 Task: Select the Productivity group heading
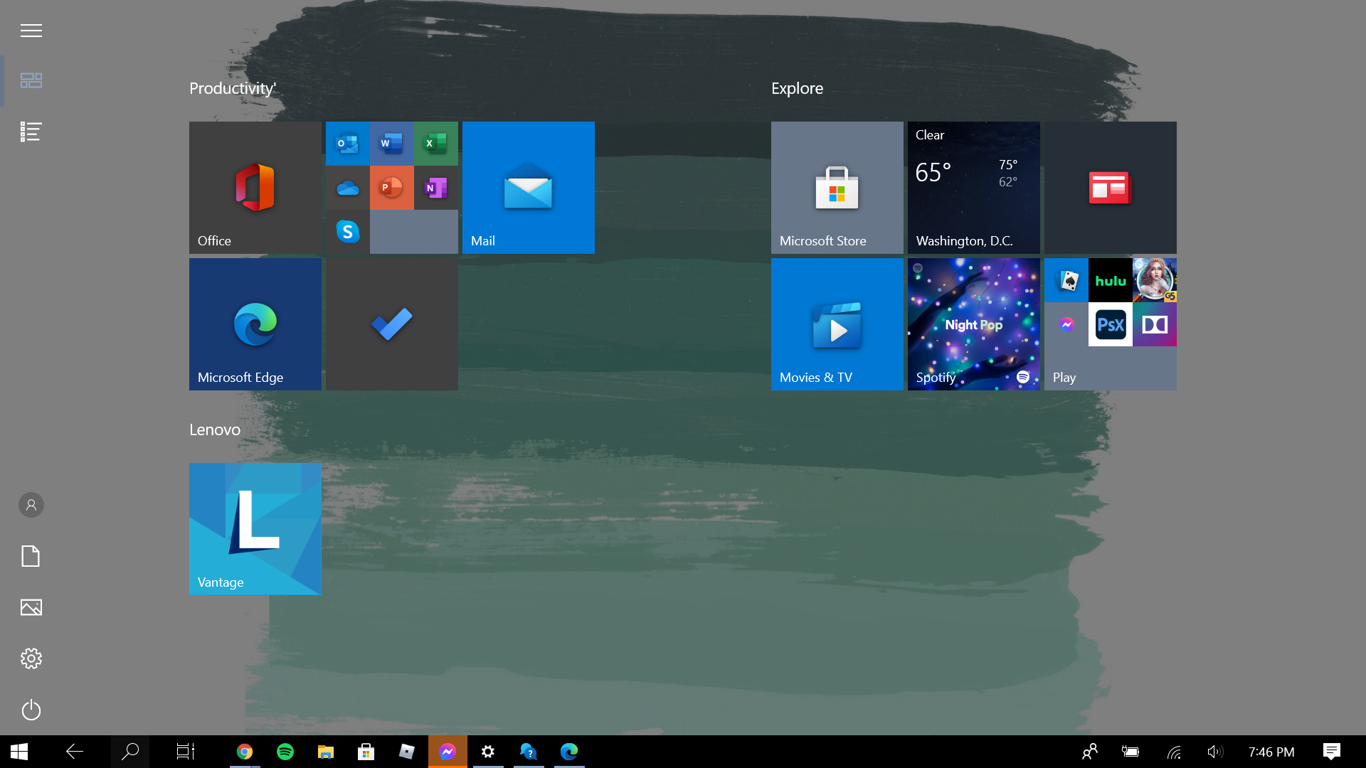tap(233, 88)
